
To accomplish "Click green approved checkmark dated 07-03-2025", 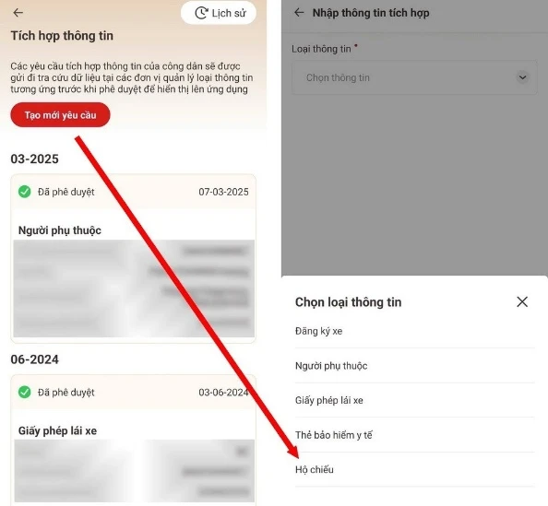I will [x=25, y=192].
